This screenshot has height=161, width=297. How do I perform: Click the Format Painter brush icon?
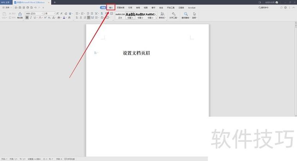(20, 15)
